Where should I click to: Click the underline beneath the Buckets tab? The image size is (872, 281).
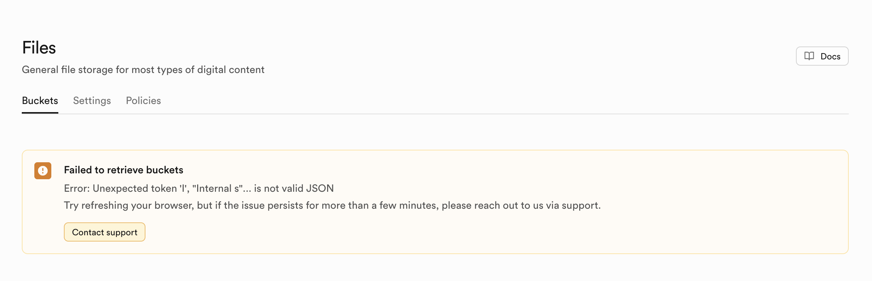pos(40,112)
